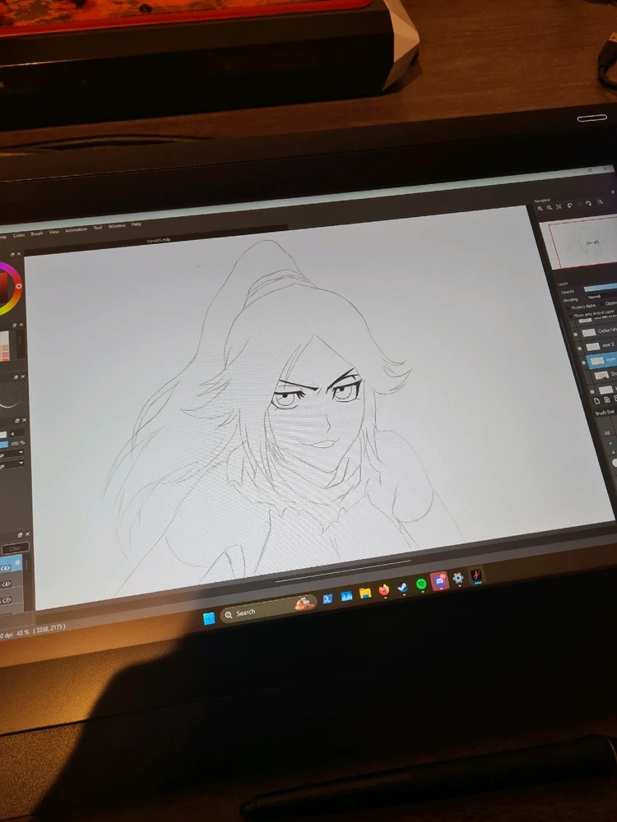Viewport: 617px width, 822px height.
Task: Toggle Show only Active Layer checkbox
Action: click(x=571, y=316)
